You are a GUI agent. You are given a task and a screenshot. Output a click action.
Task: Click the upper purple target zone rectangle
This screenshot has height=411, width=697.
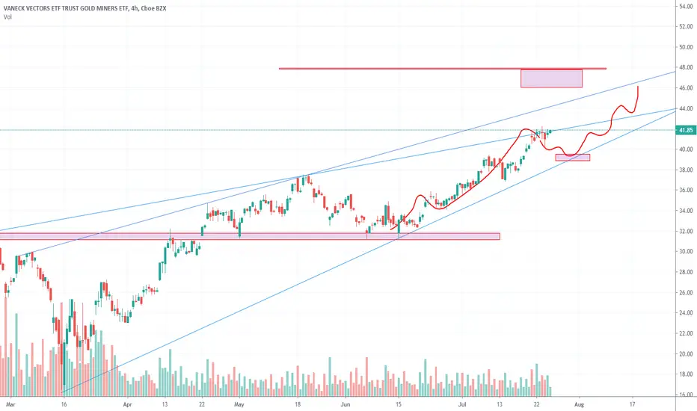click(551, 78)
